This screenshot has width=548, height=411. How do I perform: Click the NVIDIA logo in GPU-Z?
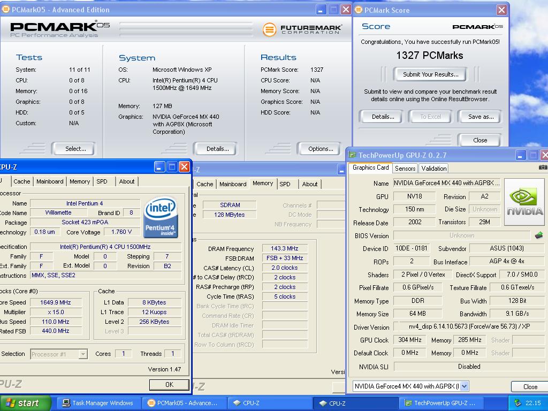pyautogui.click(x=524, y=202)
